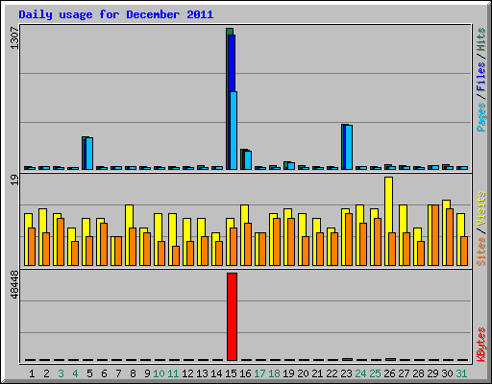Select the cyan Pages bar for day 16
Image resolution: width=492 pixels, height=384 pixels.
(x=248, y=160)
